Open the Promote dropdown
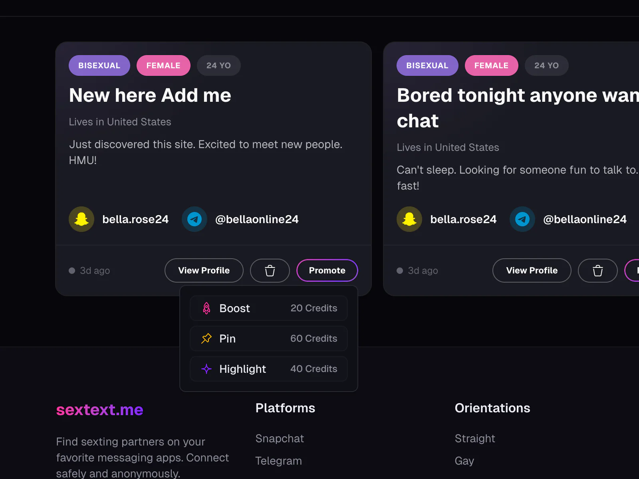This screenshot has height=479, width=639. 327,270
